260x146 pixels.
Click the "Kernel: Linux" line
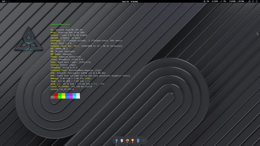69,35
